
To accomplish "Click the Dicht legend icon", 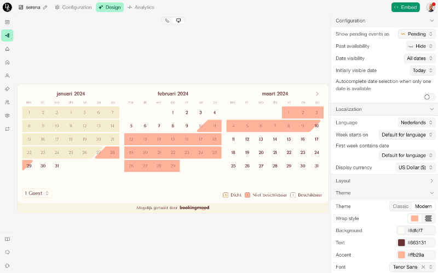I will (226, 195).
